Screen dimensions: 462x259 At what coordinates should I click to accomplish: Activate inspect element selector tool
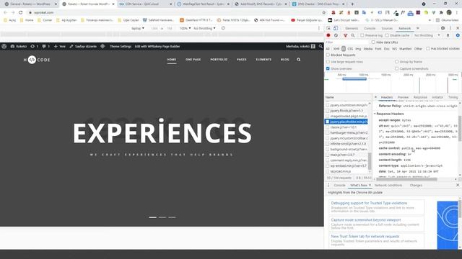pos(328,28)
